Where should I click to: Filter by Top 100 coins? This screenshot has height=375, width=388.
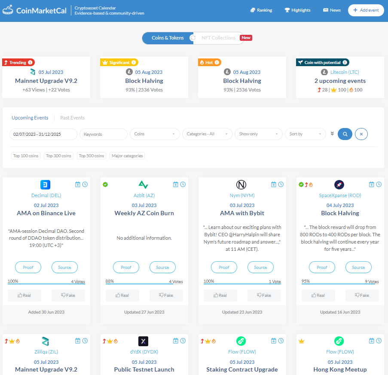[x=26, y=156]
